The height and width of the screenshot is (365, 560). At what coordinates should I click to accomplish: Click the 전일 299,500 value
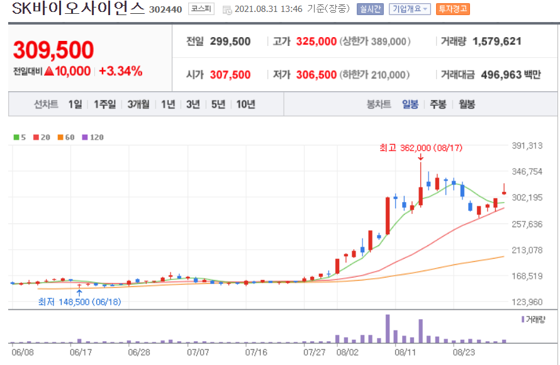click(230, 42)
